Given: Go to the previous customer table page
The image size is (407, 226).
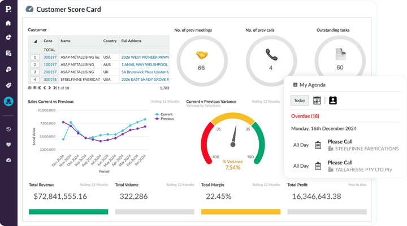Looking at the screenshot, I should (45, 88).
